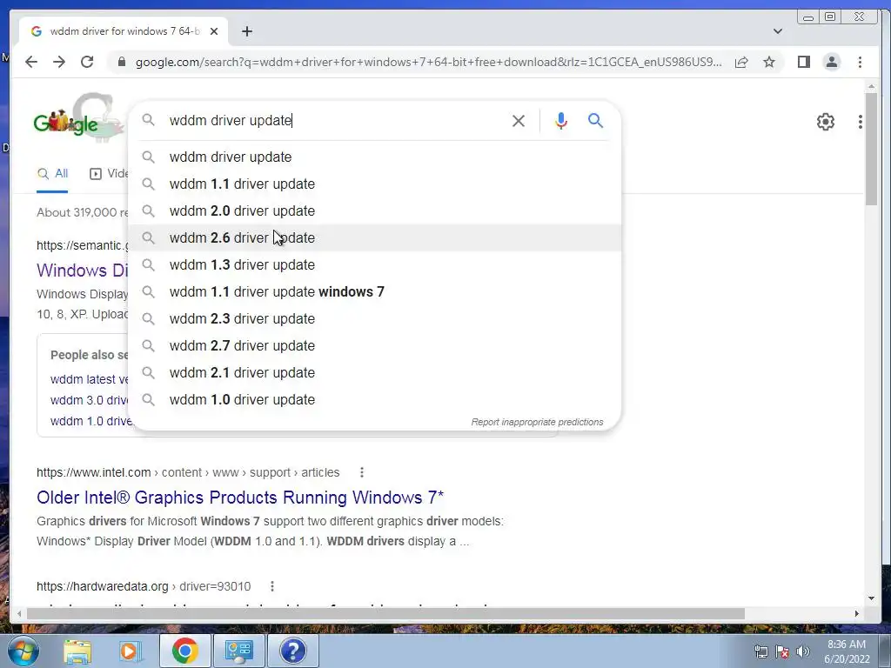
Task: Select 'wddm 2.7 driver update' suggestion
Action: [375, 345]
